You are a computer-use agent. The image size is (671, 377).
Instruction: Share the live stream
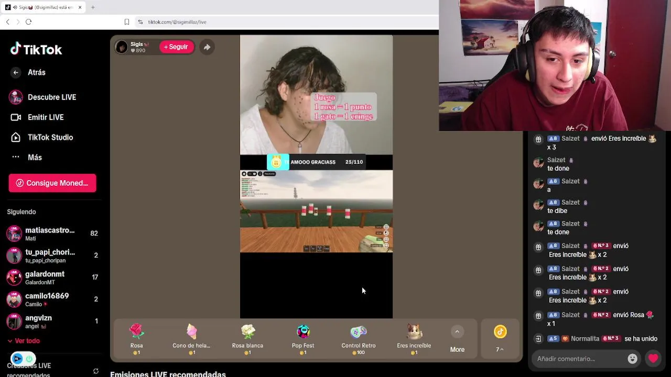207,47
